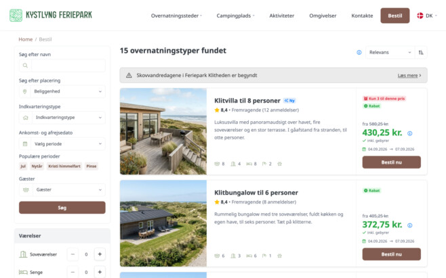Click the persons icon showing 8 for Klitvilla
The height and width of the screenshot is (278, 446).
(217, 164)
